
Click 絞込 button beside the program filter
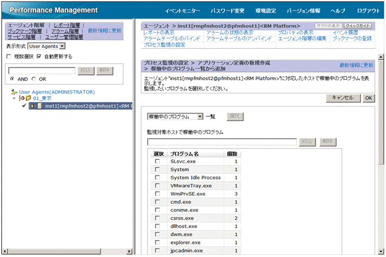coord(307,142)
